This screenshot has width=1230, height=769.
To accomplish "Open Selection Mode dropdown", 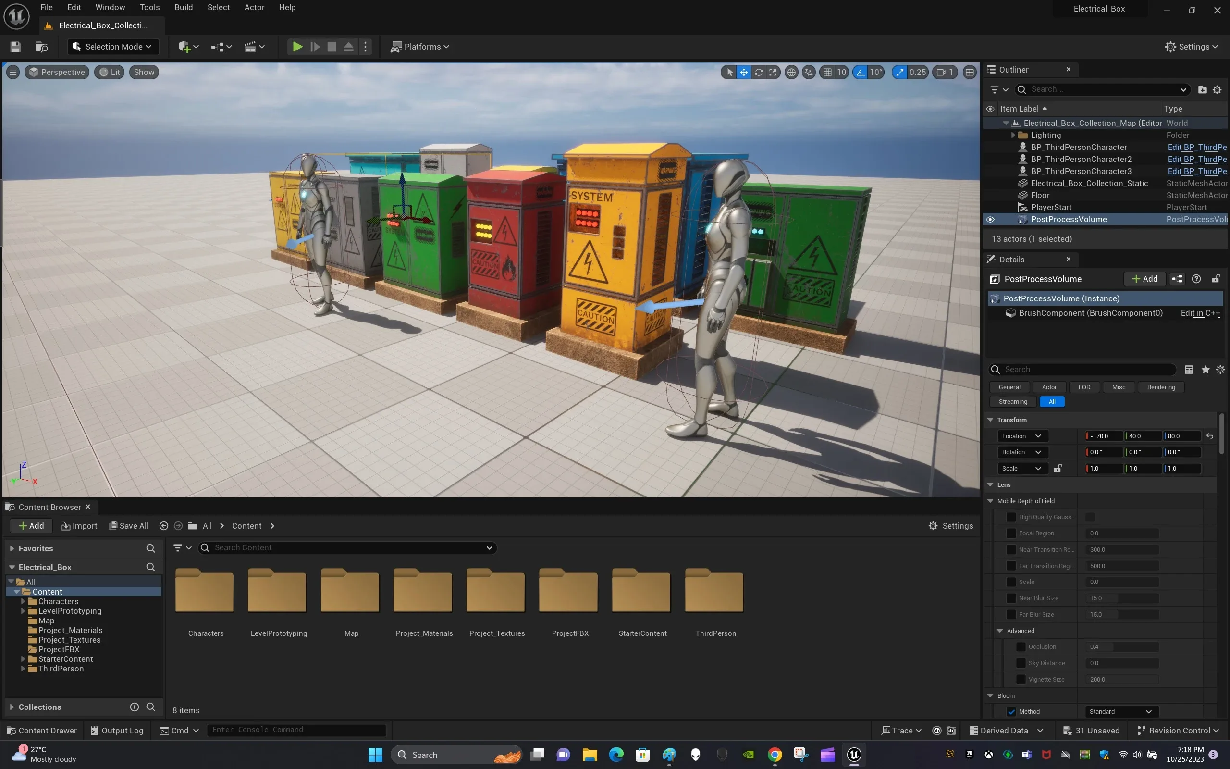I will pyautogui.click(x=113, y=47).
